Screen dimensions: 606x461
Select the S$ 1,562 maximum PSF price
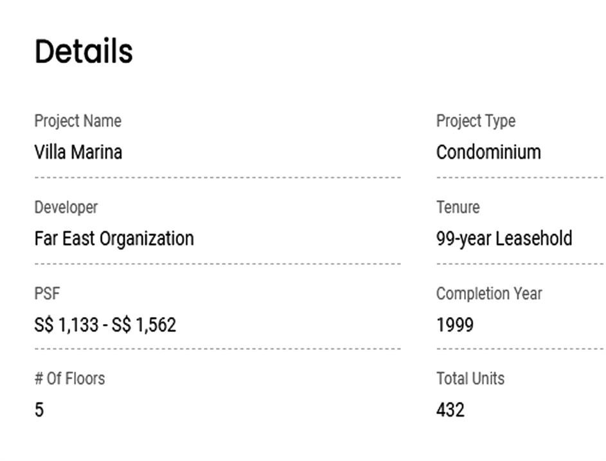click(144, 325)
